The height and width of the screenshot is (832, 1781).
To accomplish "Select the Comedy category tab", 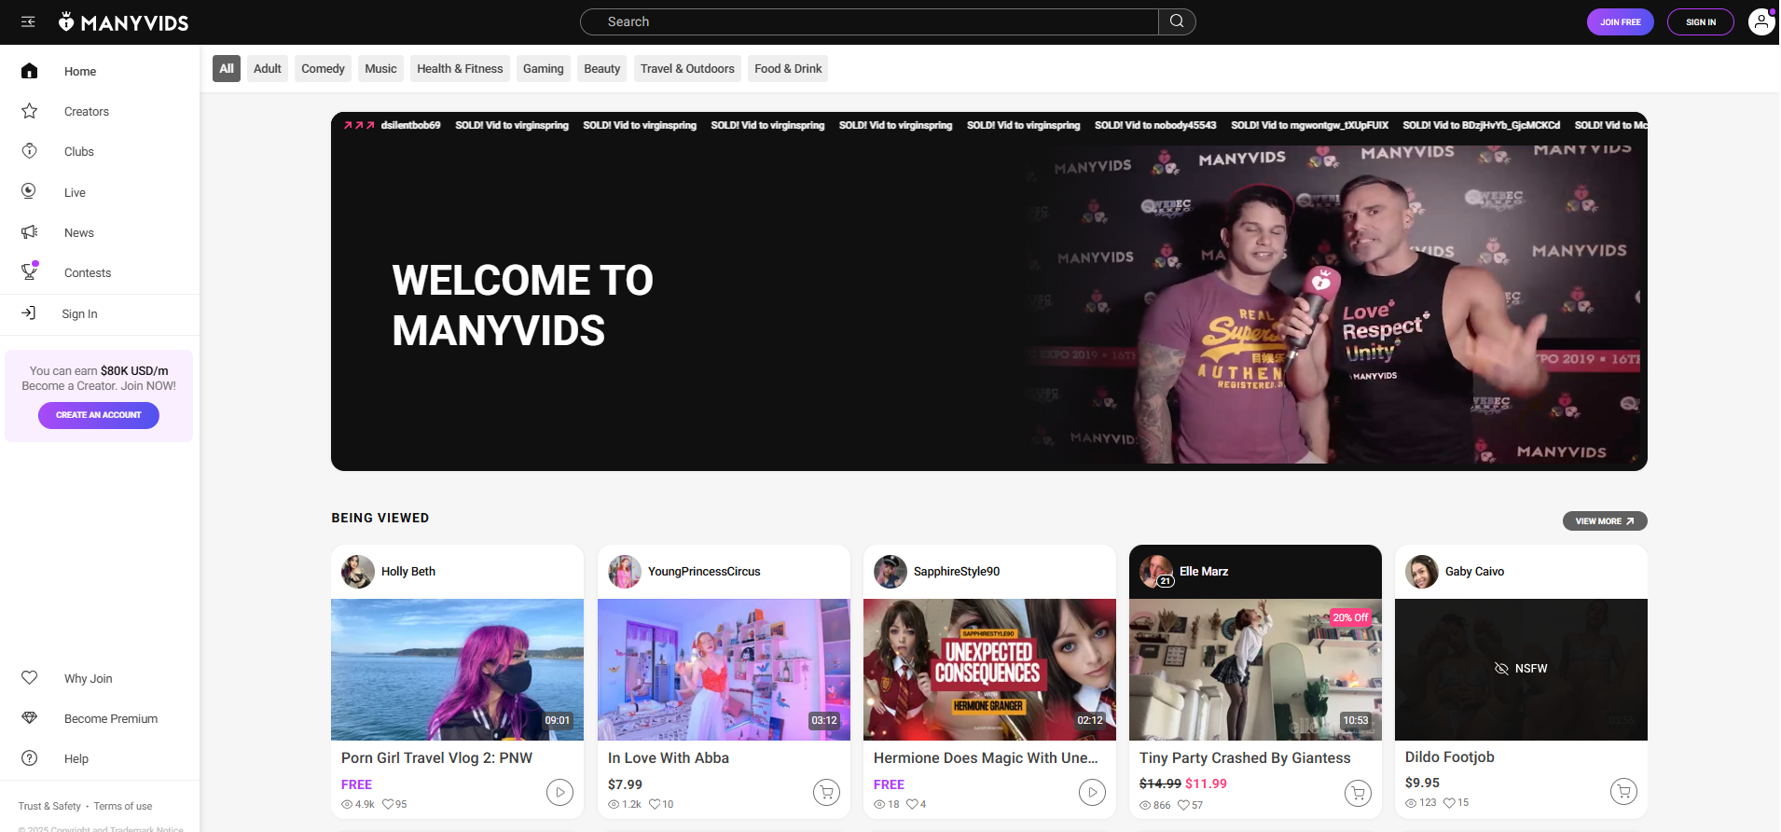I will tap(323, 68).
